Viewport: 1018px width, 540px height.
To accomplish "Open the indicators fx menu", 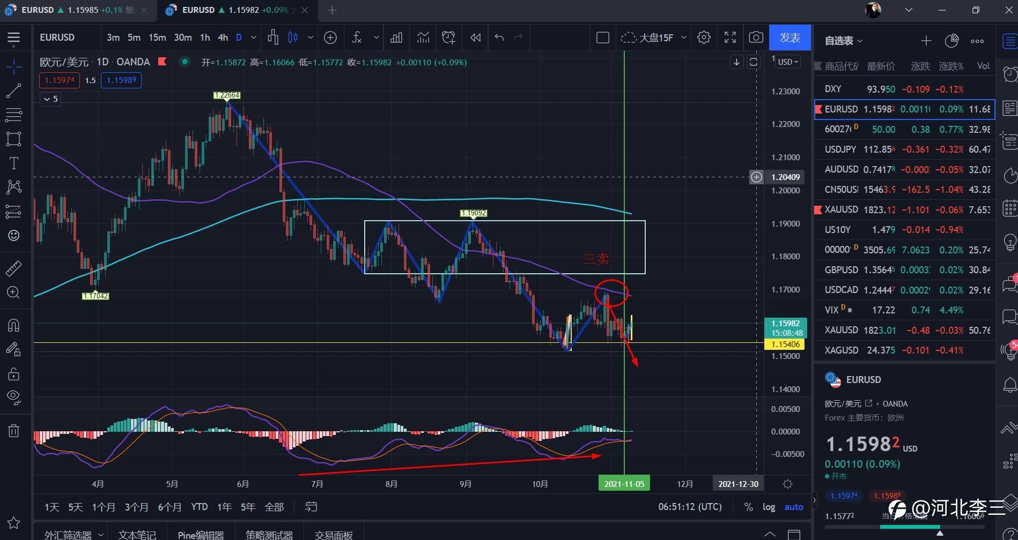I will point(357,37).
